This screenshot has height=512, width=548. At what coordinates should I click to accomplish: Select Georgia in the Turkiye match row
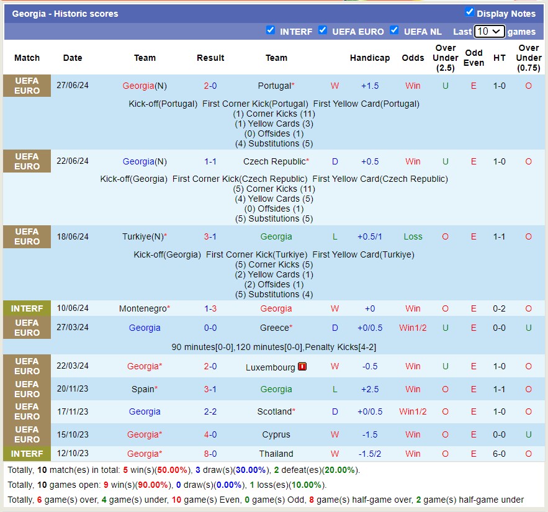coord(276,236)
